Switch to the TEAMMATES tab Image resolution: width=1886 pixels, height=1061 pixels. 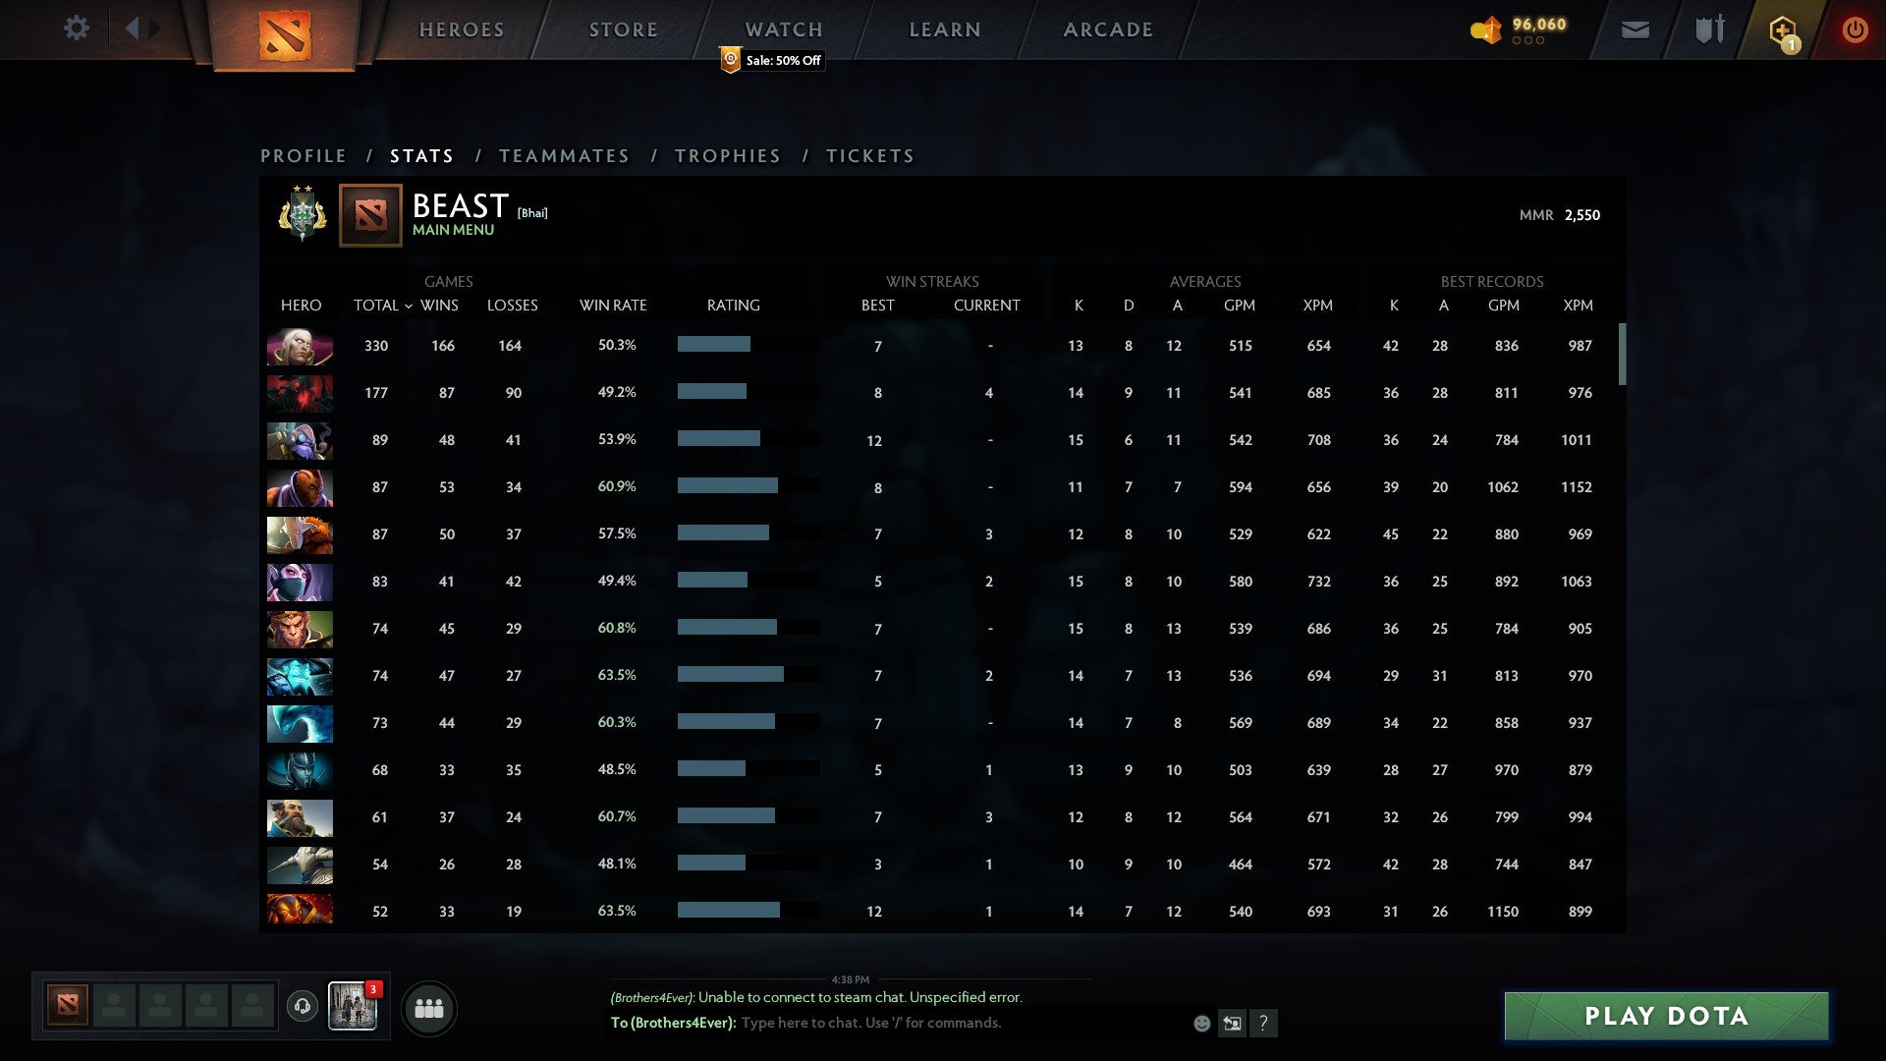coord(565,155)
